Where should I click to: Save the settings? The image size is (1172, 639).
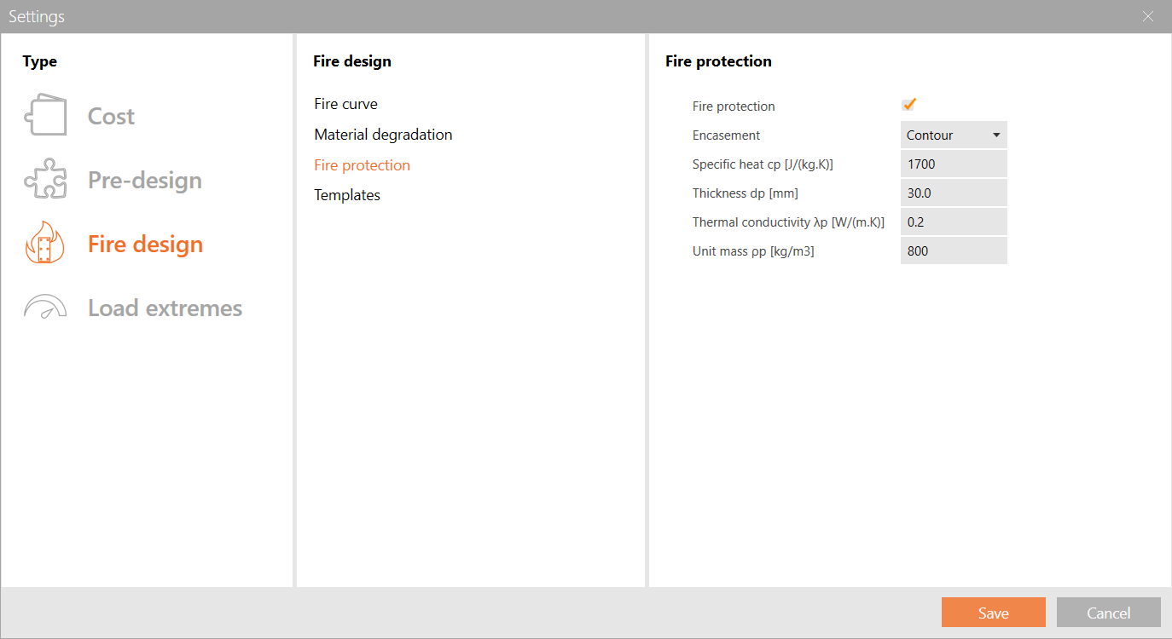[x=994, y=613]
